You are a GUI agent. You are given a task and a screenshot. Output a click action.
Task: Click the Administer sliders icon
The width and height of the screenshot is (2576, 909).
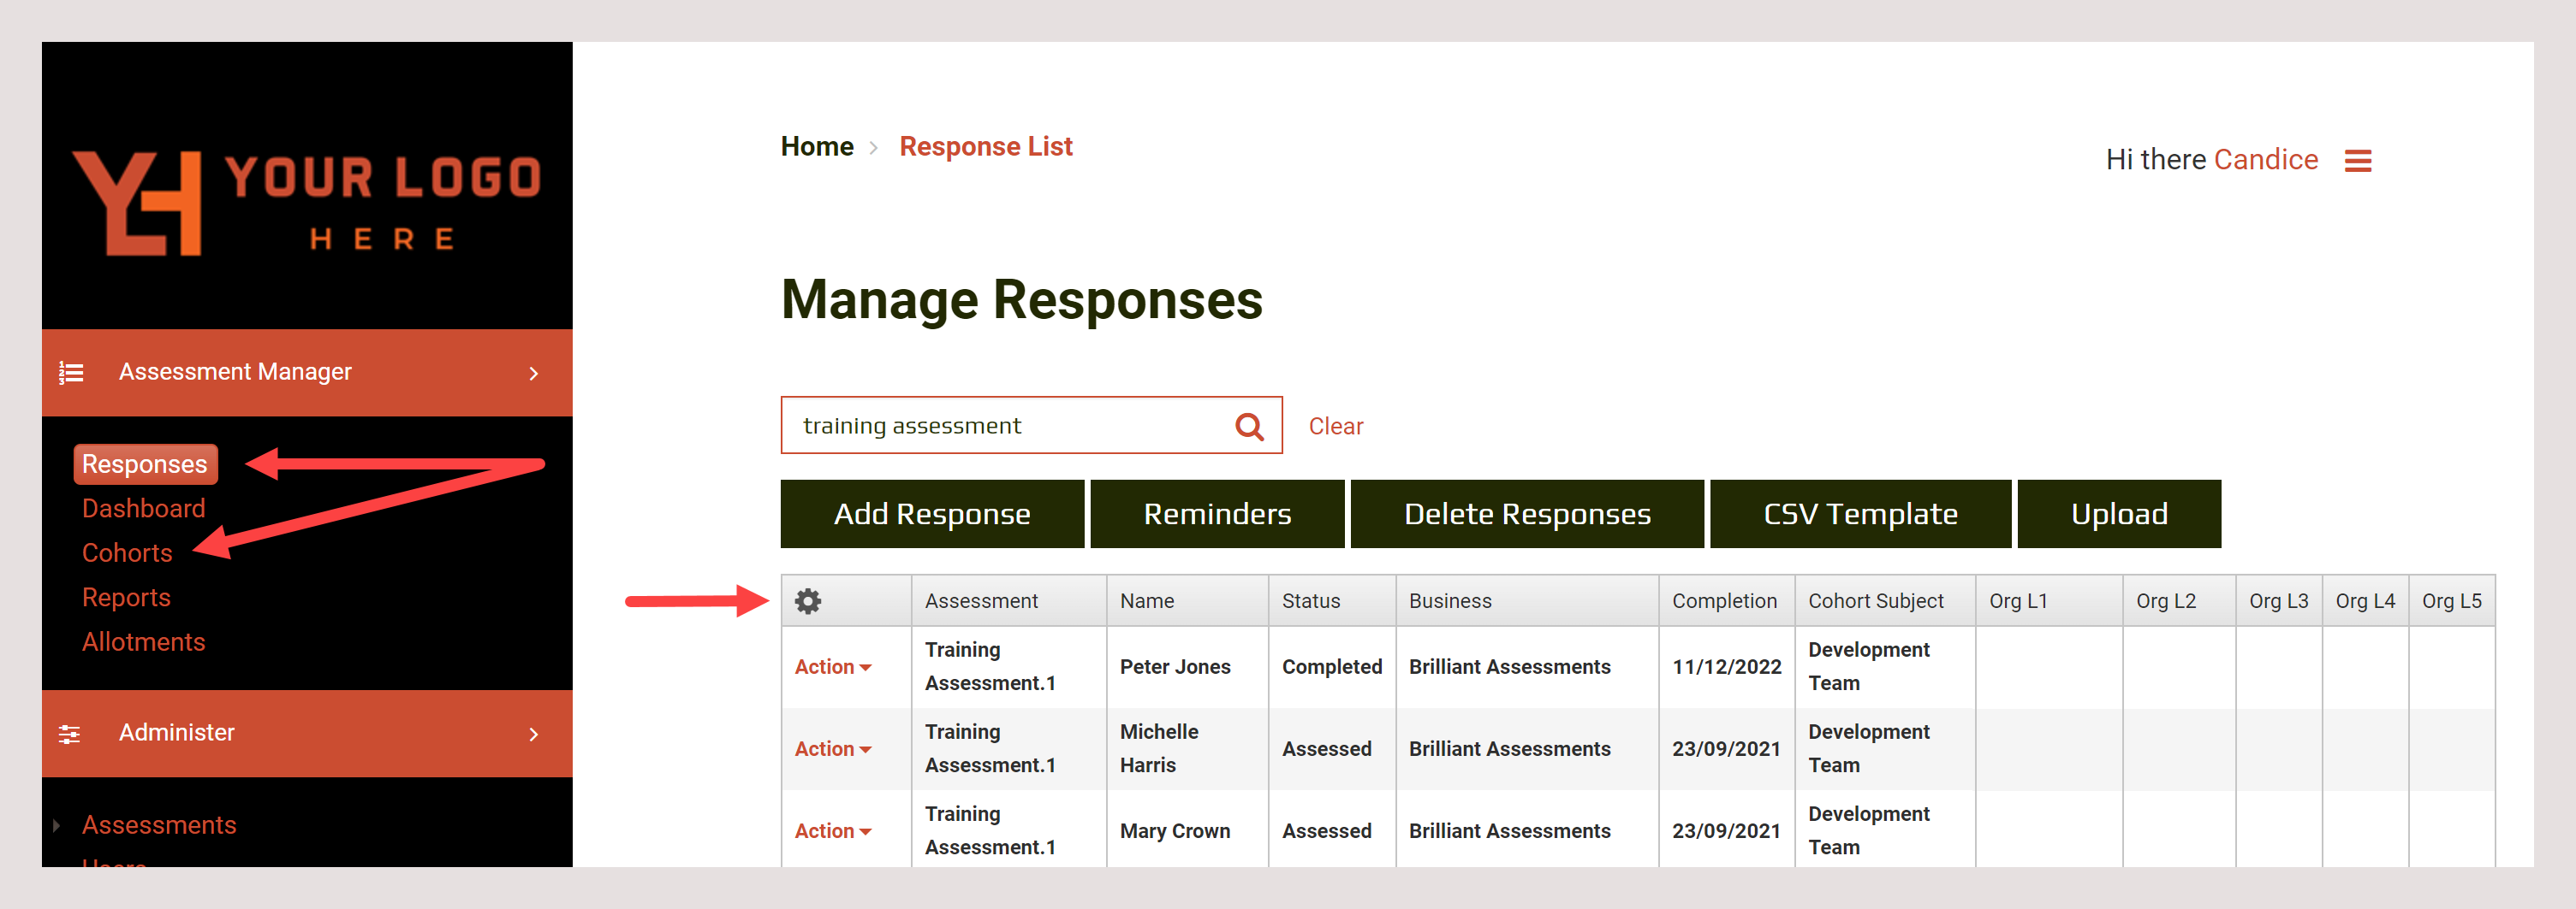point(71,733)
